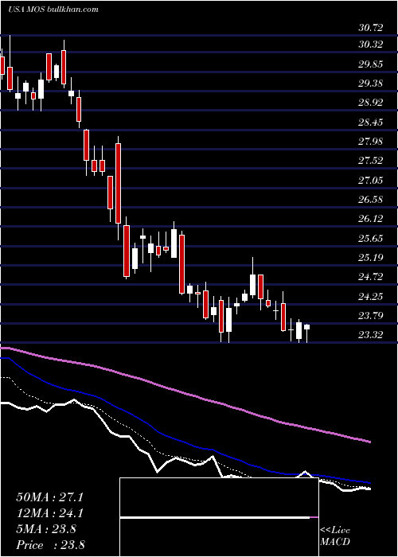
Task: Click the pink 50MA line
Action: 185,392
